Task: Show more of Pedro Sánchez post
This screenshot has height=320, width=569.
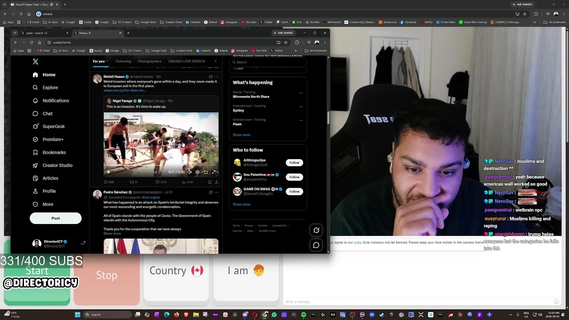Action: coord(112,234)
